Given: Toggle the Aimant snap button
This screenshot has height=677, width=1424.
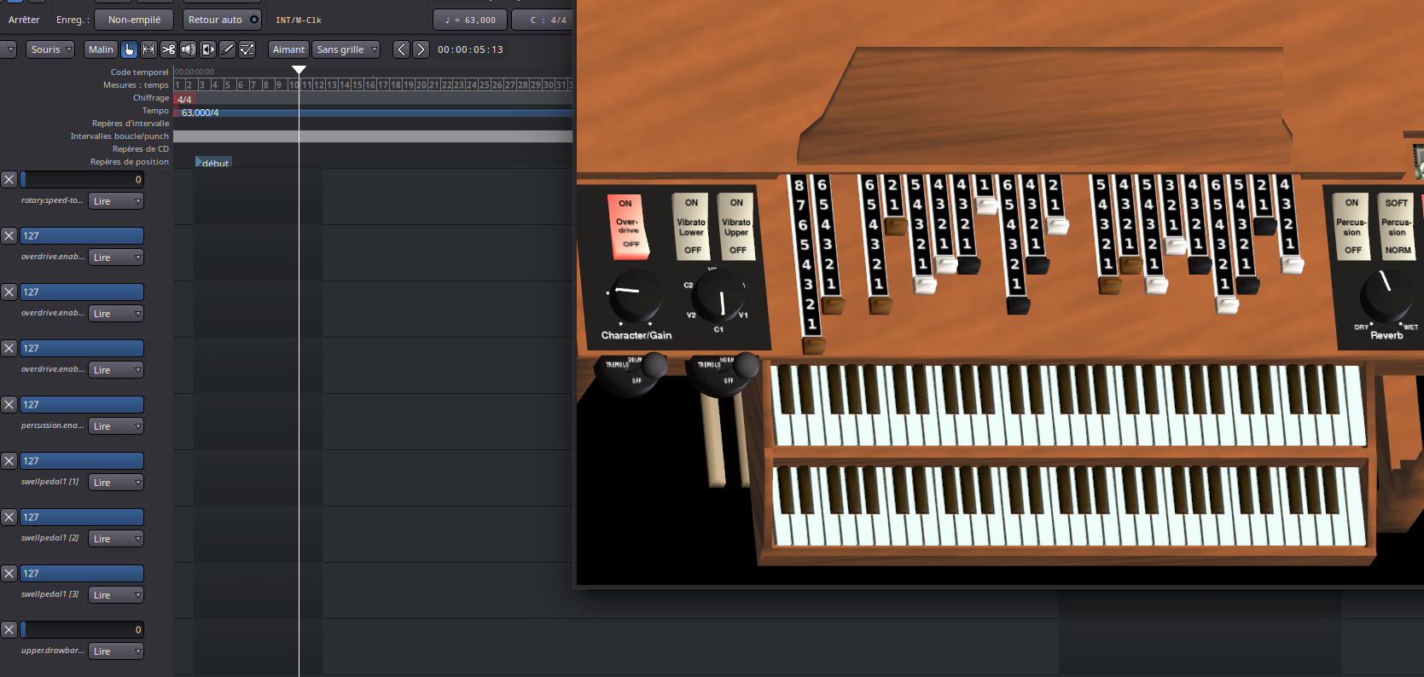Looking at the screenshot, I should [288, 49].
